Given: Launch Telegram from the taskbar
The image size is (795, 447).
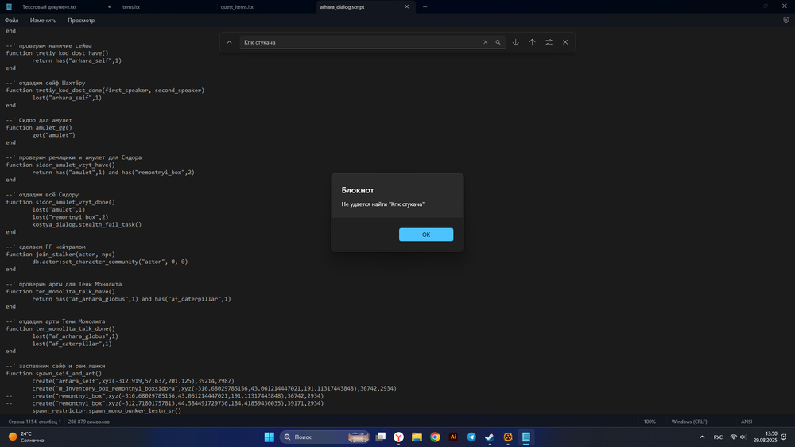Looking at the screenshot, I should point(471,437).
